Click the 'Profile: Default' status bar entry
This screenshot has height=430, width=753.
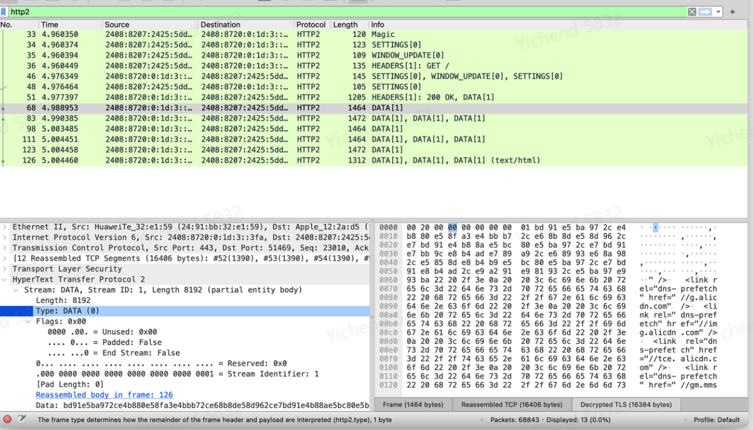716,420
